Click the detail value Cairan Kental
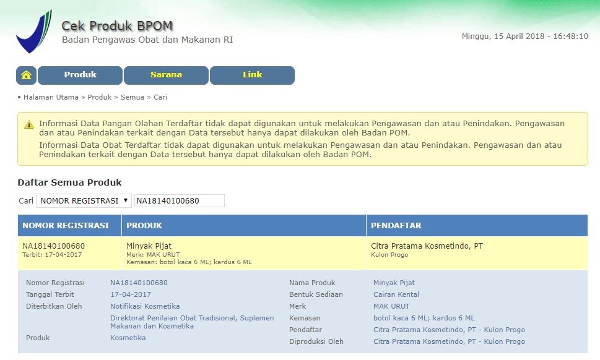This screenshot has width=600, height=360. pyautogui.click(x=396, y=294)
